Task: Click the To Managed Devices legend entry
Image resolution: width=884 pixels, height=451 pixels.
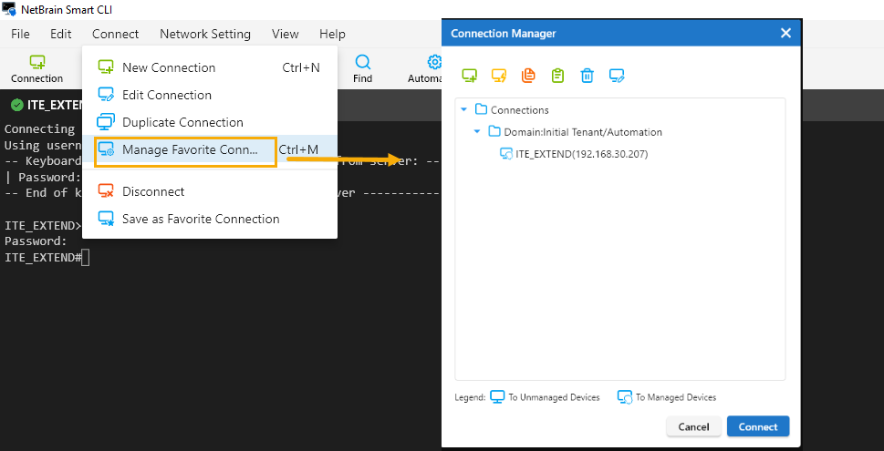Action: (667, 397)
